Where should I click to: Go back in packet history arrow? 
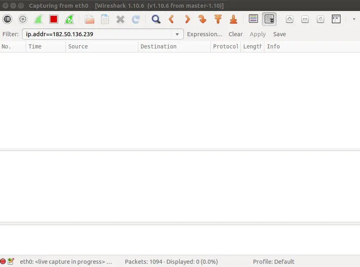pyautogui.click(x=171, y=19)
